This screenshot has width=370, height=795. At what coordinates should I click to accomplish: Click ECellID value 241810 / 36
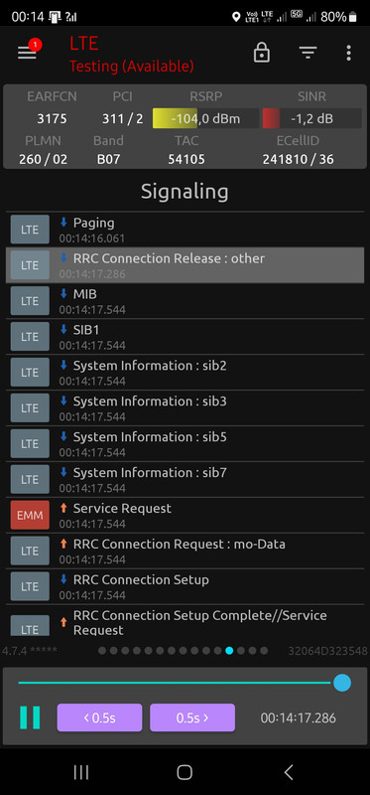click(x=299, y=159)
